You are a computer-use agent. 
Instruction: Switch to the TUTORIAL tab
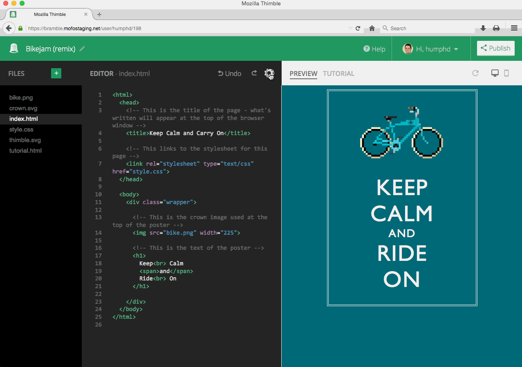(x=338, y=73)
